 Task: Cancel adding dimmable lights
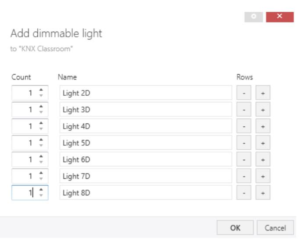point(275,228)
